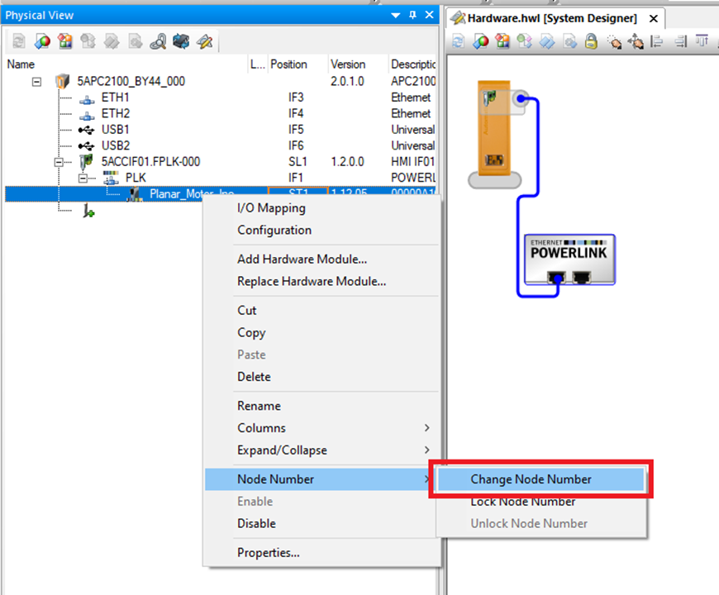Screen dimensions: 719x595
Task: Open Properties... from the context menu
Action: coord(269,553)
